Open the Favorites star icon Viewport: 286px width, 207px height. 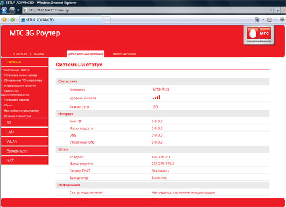(5, 19)
